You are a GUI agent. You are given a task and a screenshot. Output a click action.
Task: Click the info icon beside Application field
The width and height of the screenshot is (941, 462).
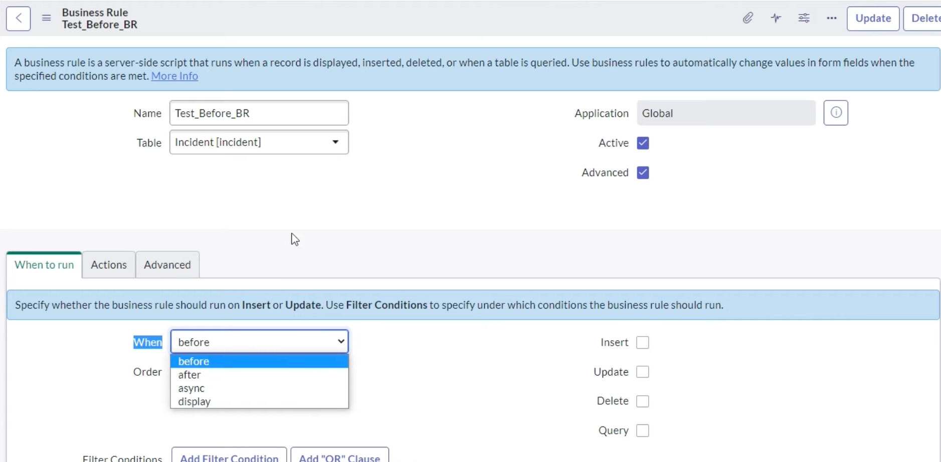[x=835, y=113]
